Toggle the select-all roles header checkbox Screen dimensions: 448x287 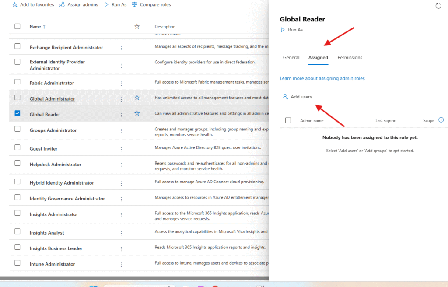(17, 26)
